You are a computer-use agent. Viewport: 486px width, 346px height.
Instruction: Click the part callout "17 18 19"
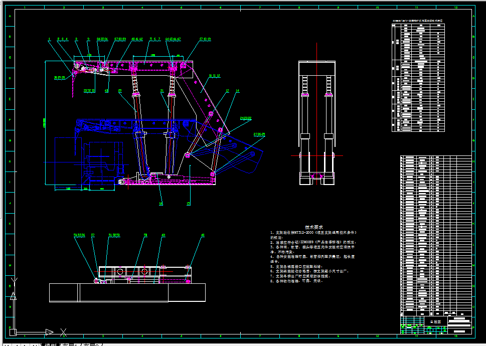click(x=205, y=39)
